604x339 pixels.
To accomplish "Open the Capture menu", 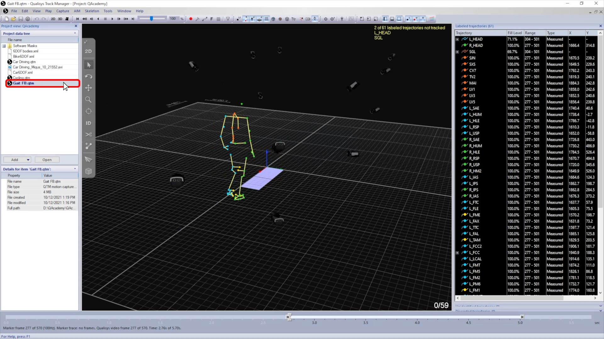I will [63, 11].
